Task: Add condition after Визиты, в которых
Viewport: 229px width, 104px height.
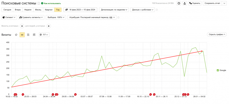Action: pos(22,26)
